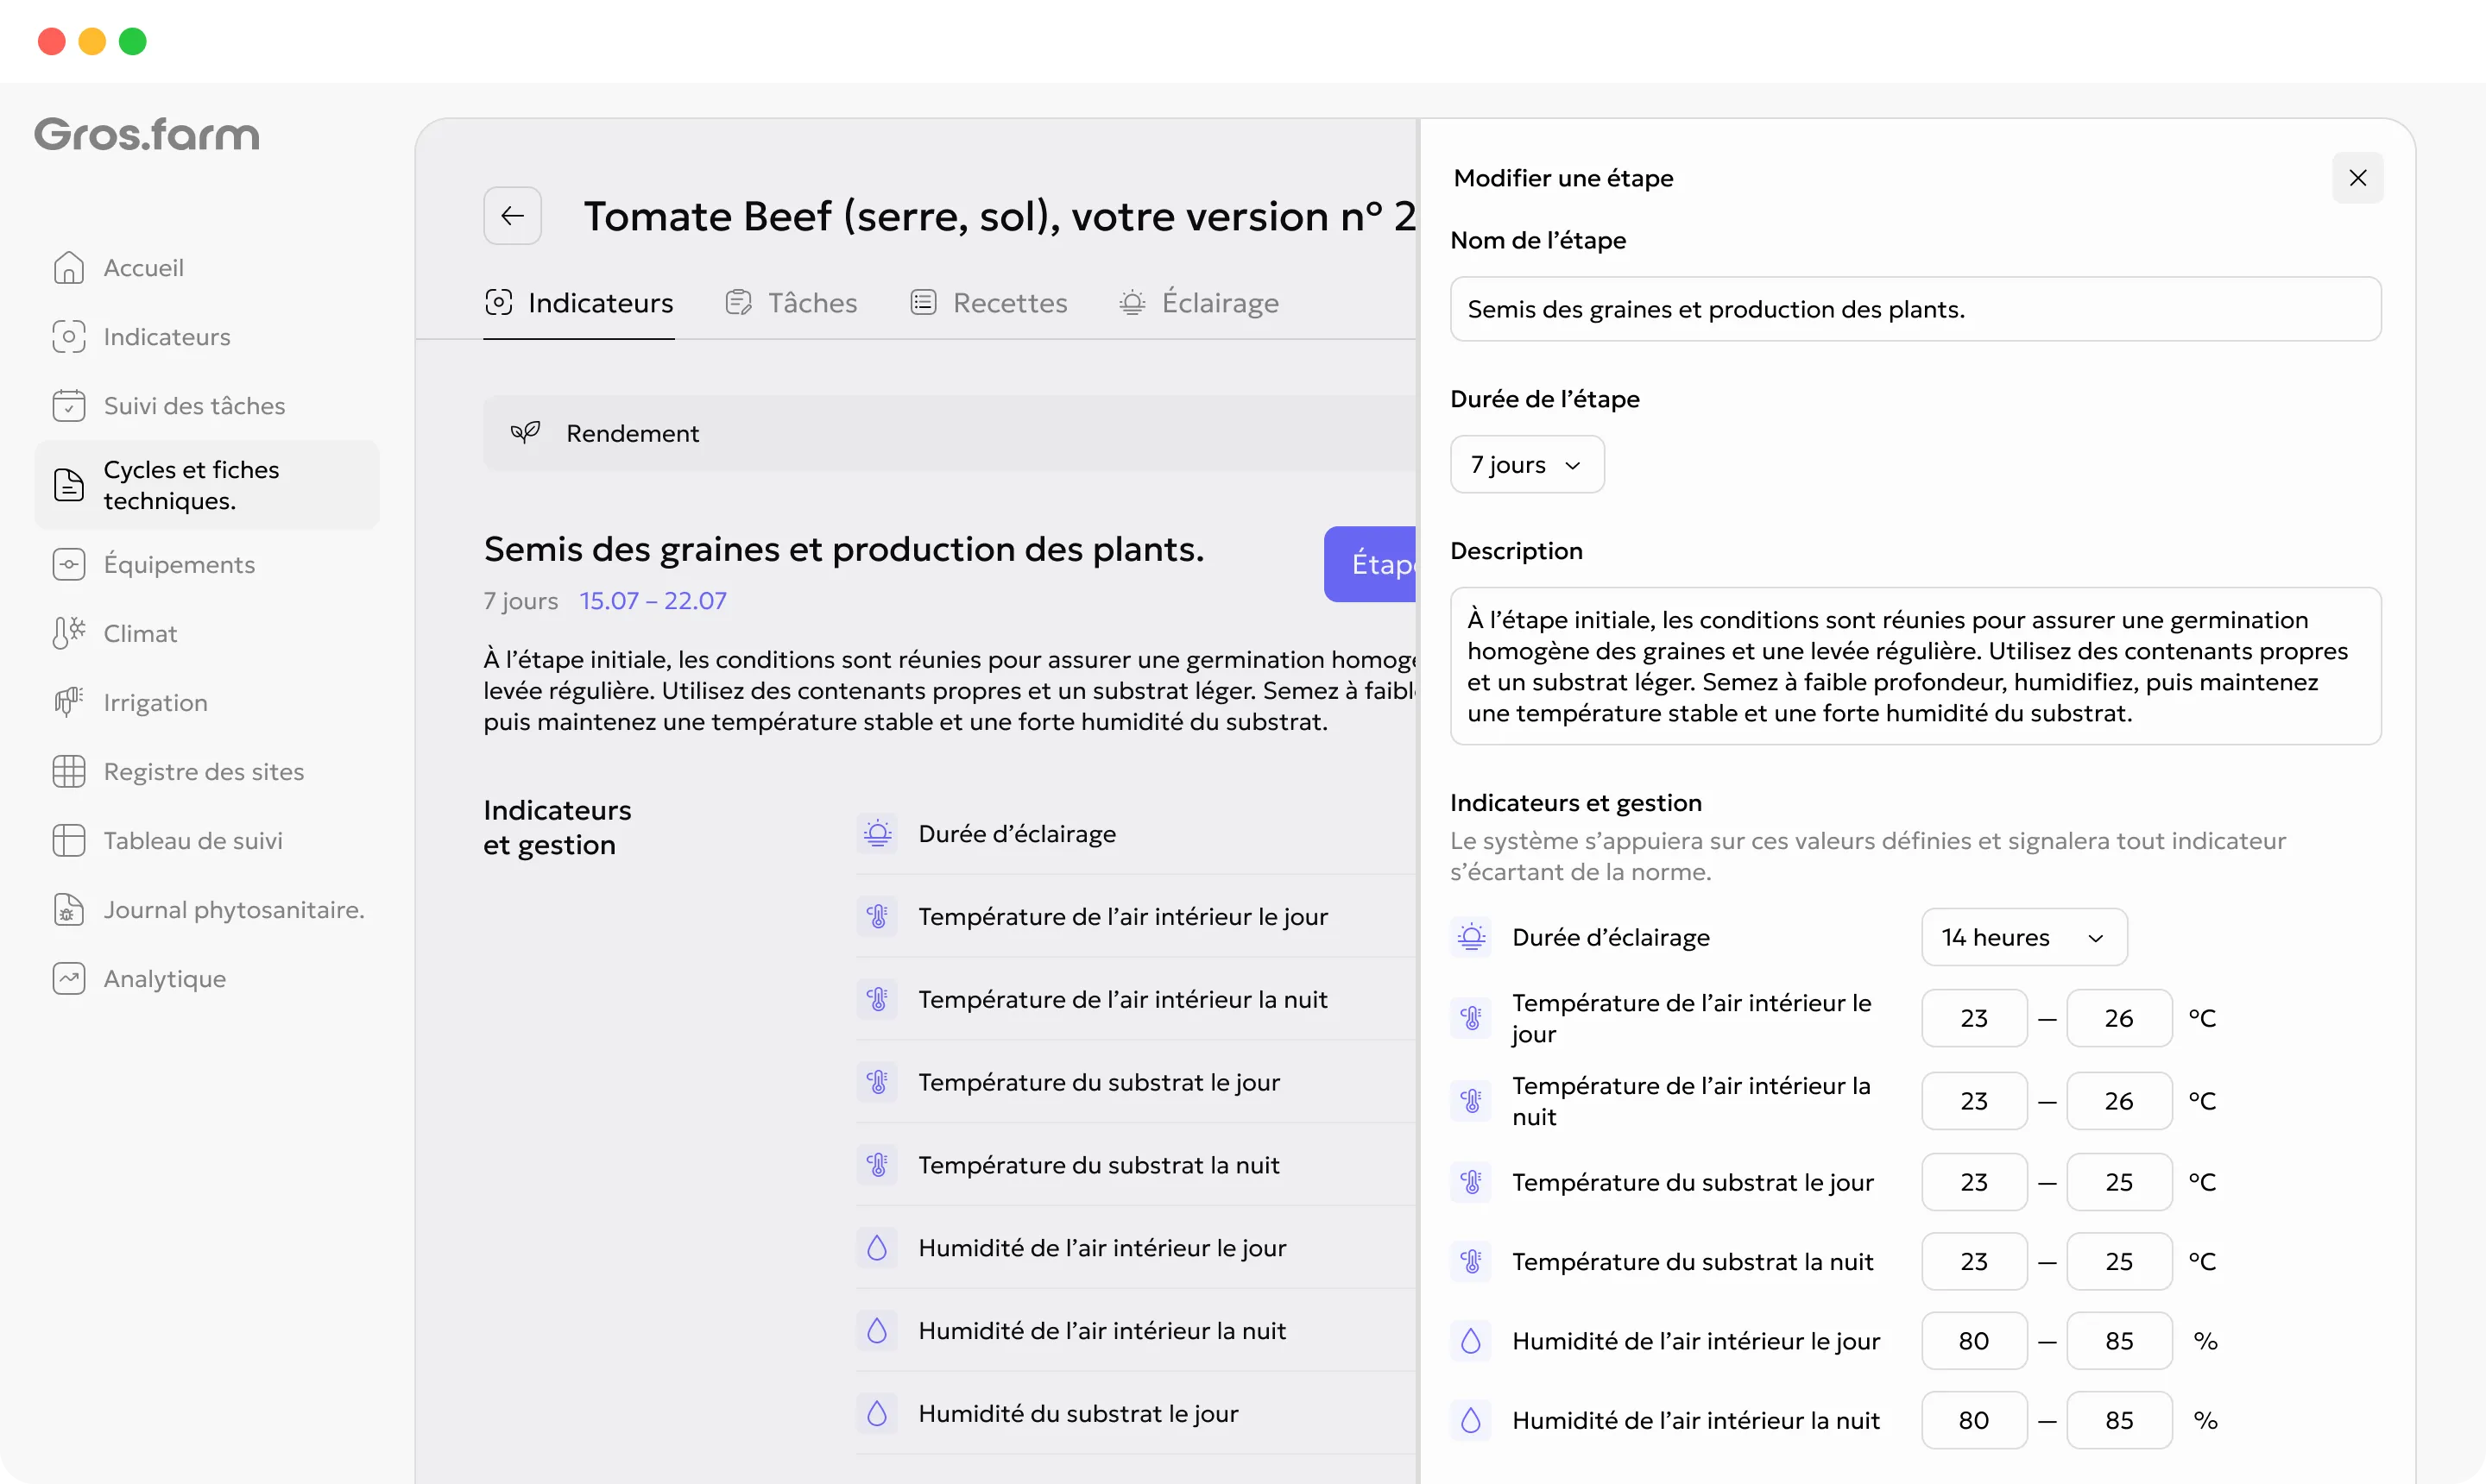Click droplet icon beside Humidité de l'air intérieur la nuit in list
This screenshot has width=2486, height=1484.
coord(877,1332)
